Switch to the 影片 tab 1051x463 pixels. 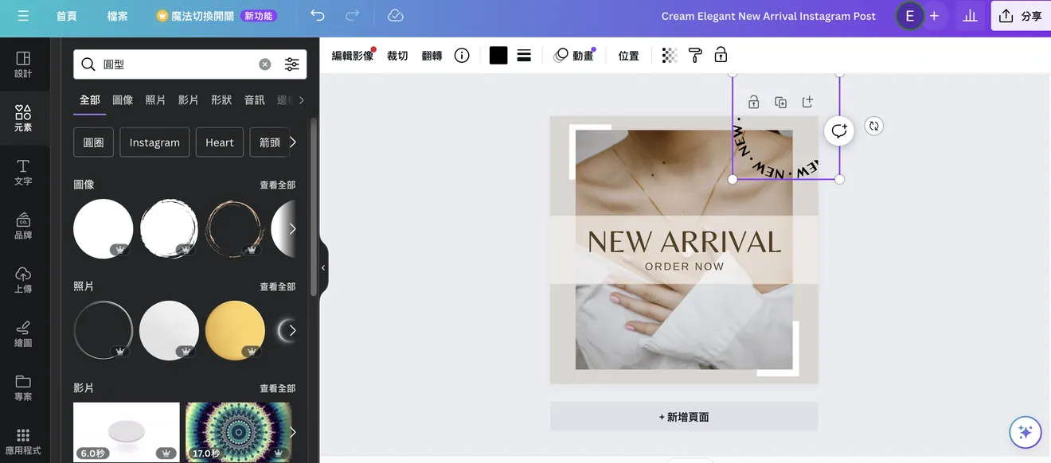[x=189, y=100]
